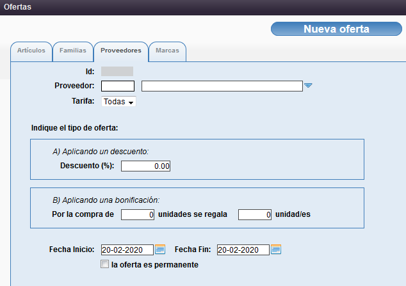The image size is (406, 286).
Task: Click the 'unidad/es' label
Action: (293, 214)
